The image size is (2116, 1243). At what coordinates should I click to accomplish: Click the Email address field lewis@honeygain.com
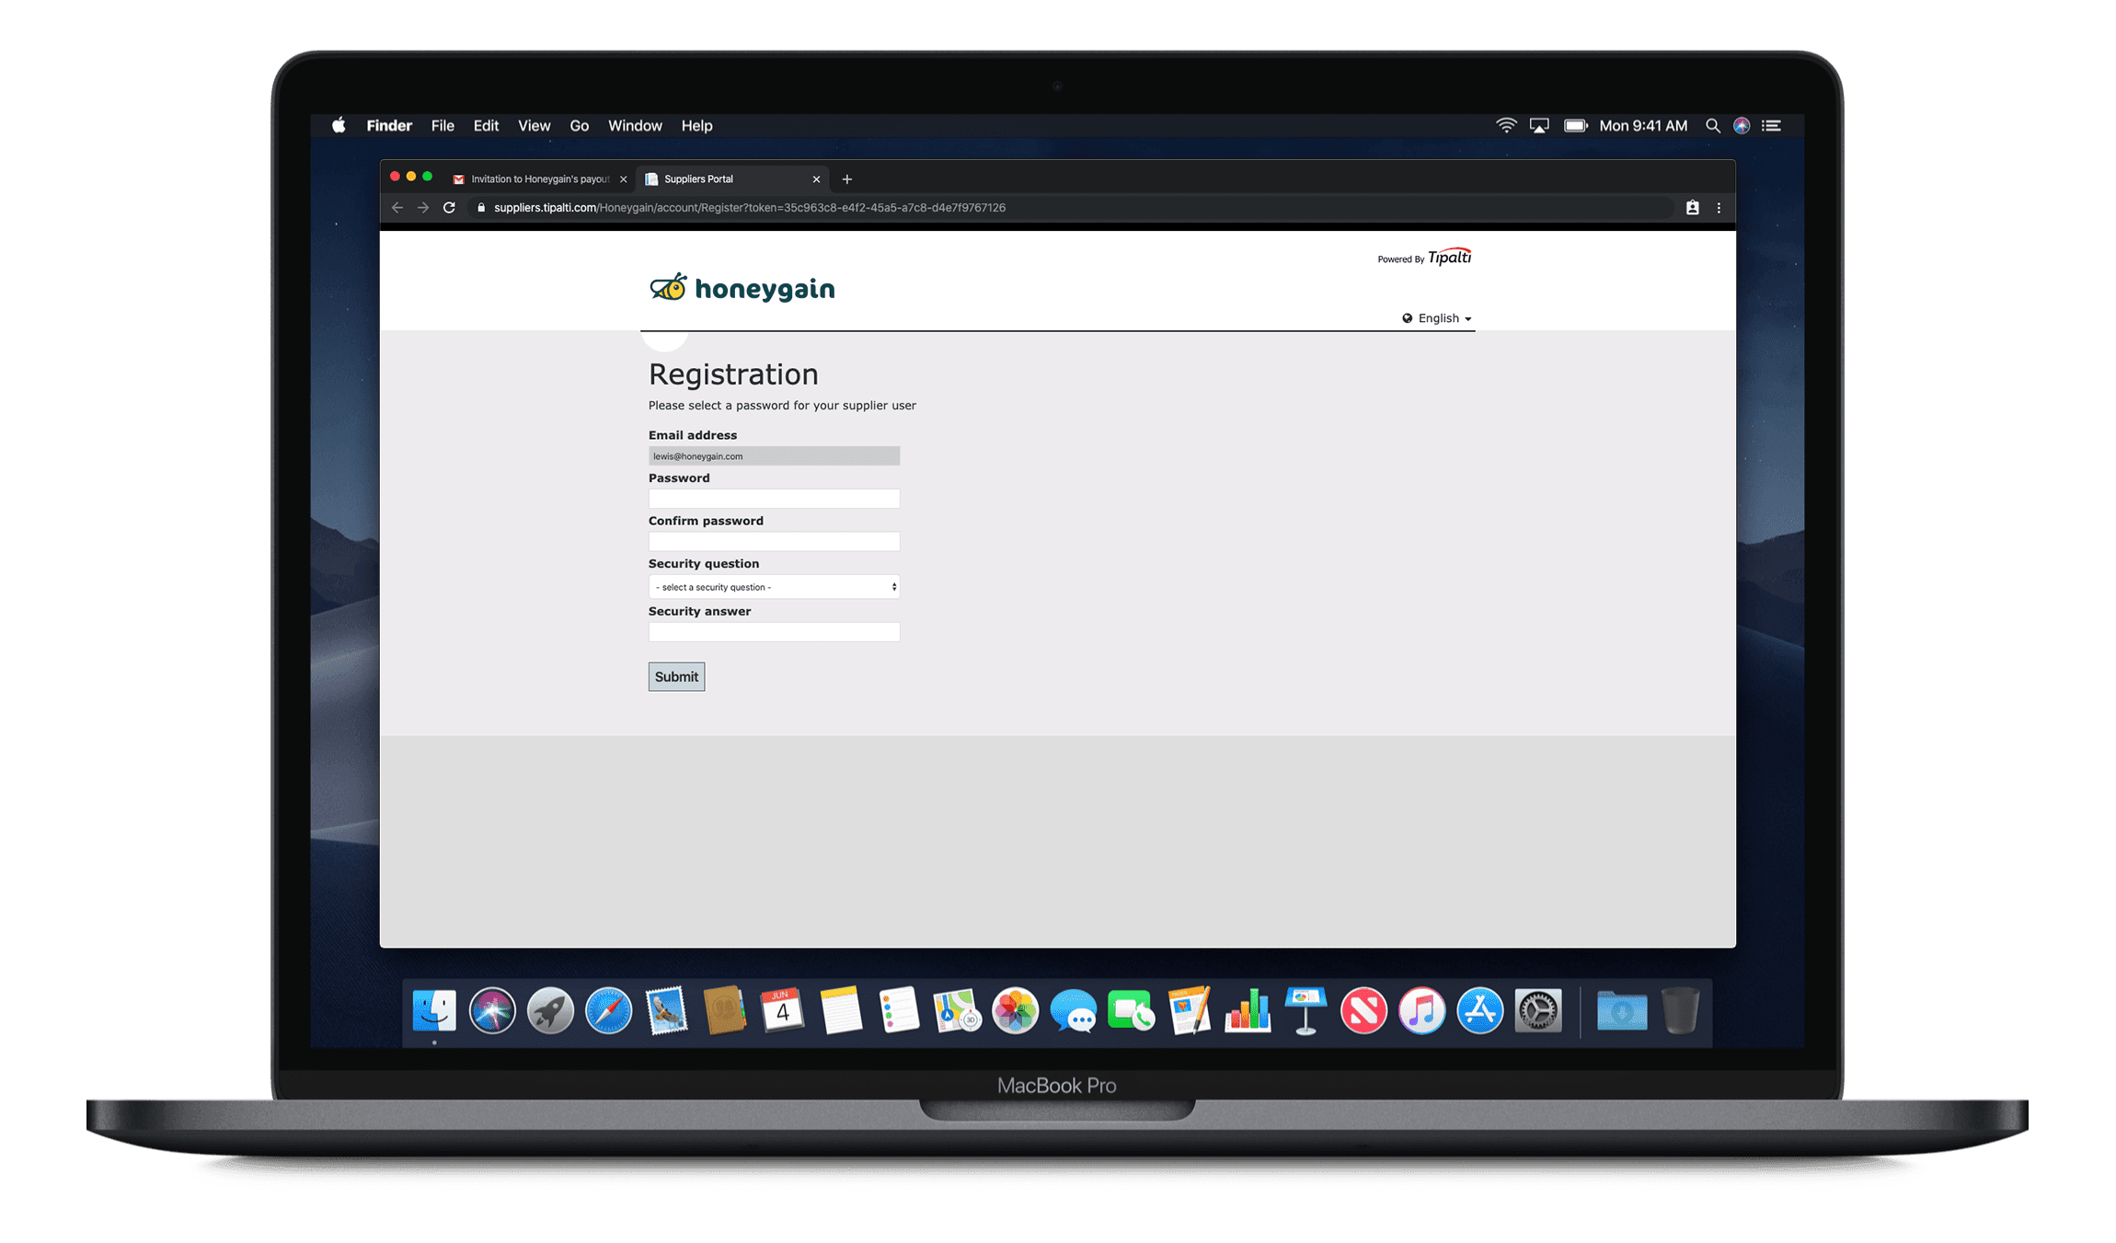pos(774,456)
